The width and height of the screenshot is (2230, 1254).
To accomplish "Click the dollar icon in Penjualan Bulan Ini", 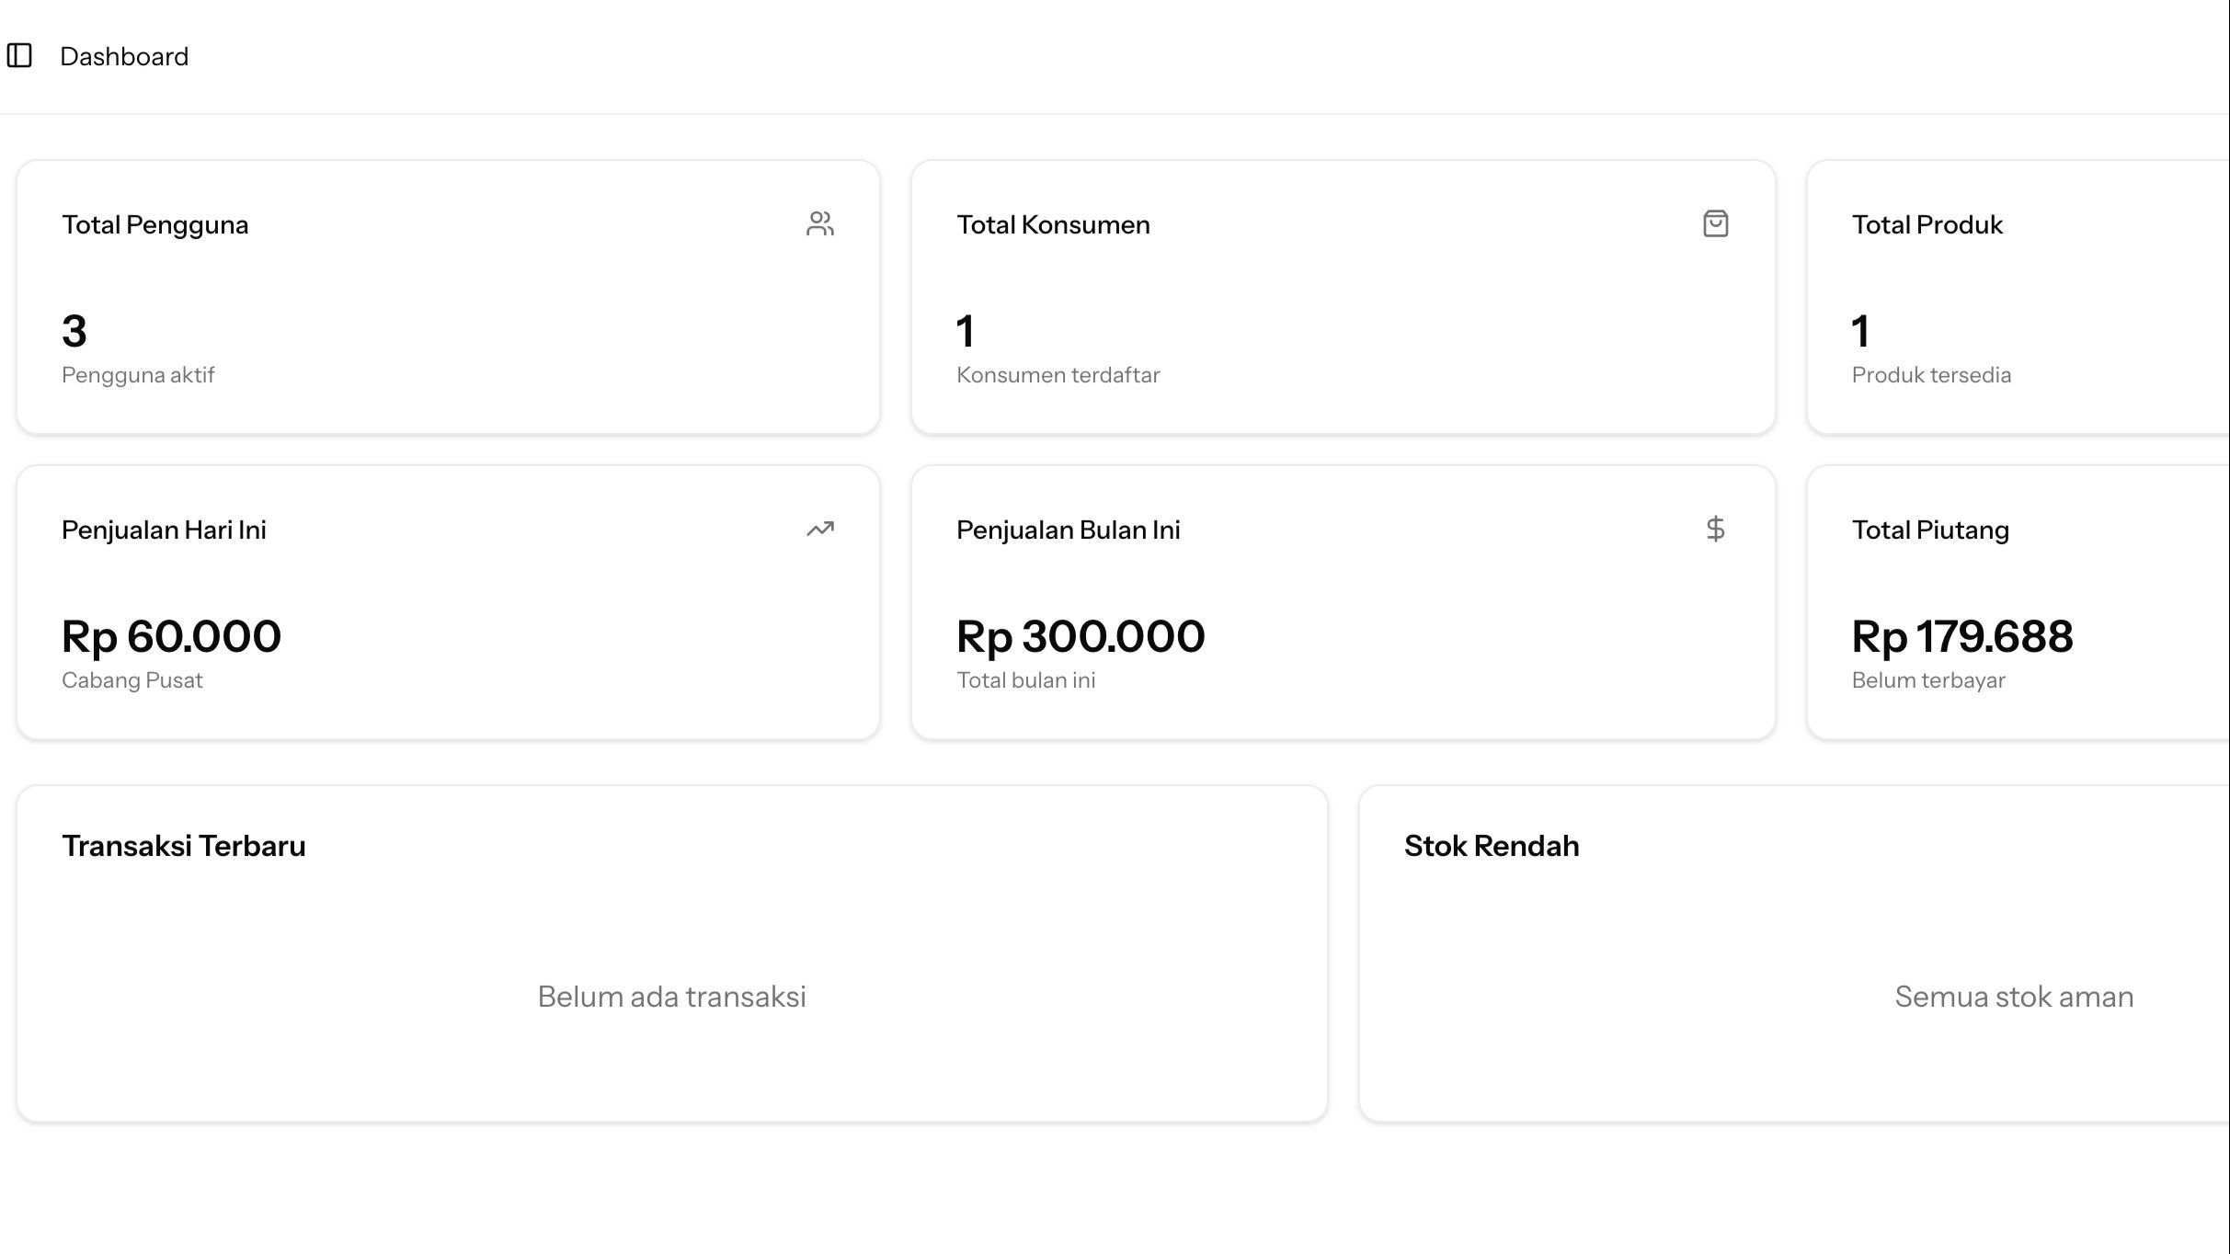I will pos(1715,530).
